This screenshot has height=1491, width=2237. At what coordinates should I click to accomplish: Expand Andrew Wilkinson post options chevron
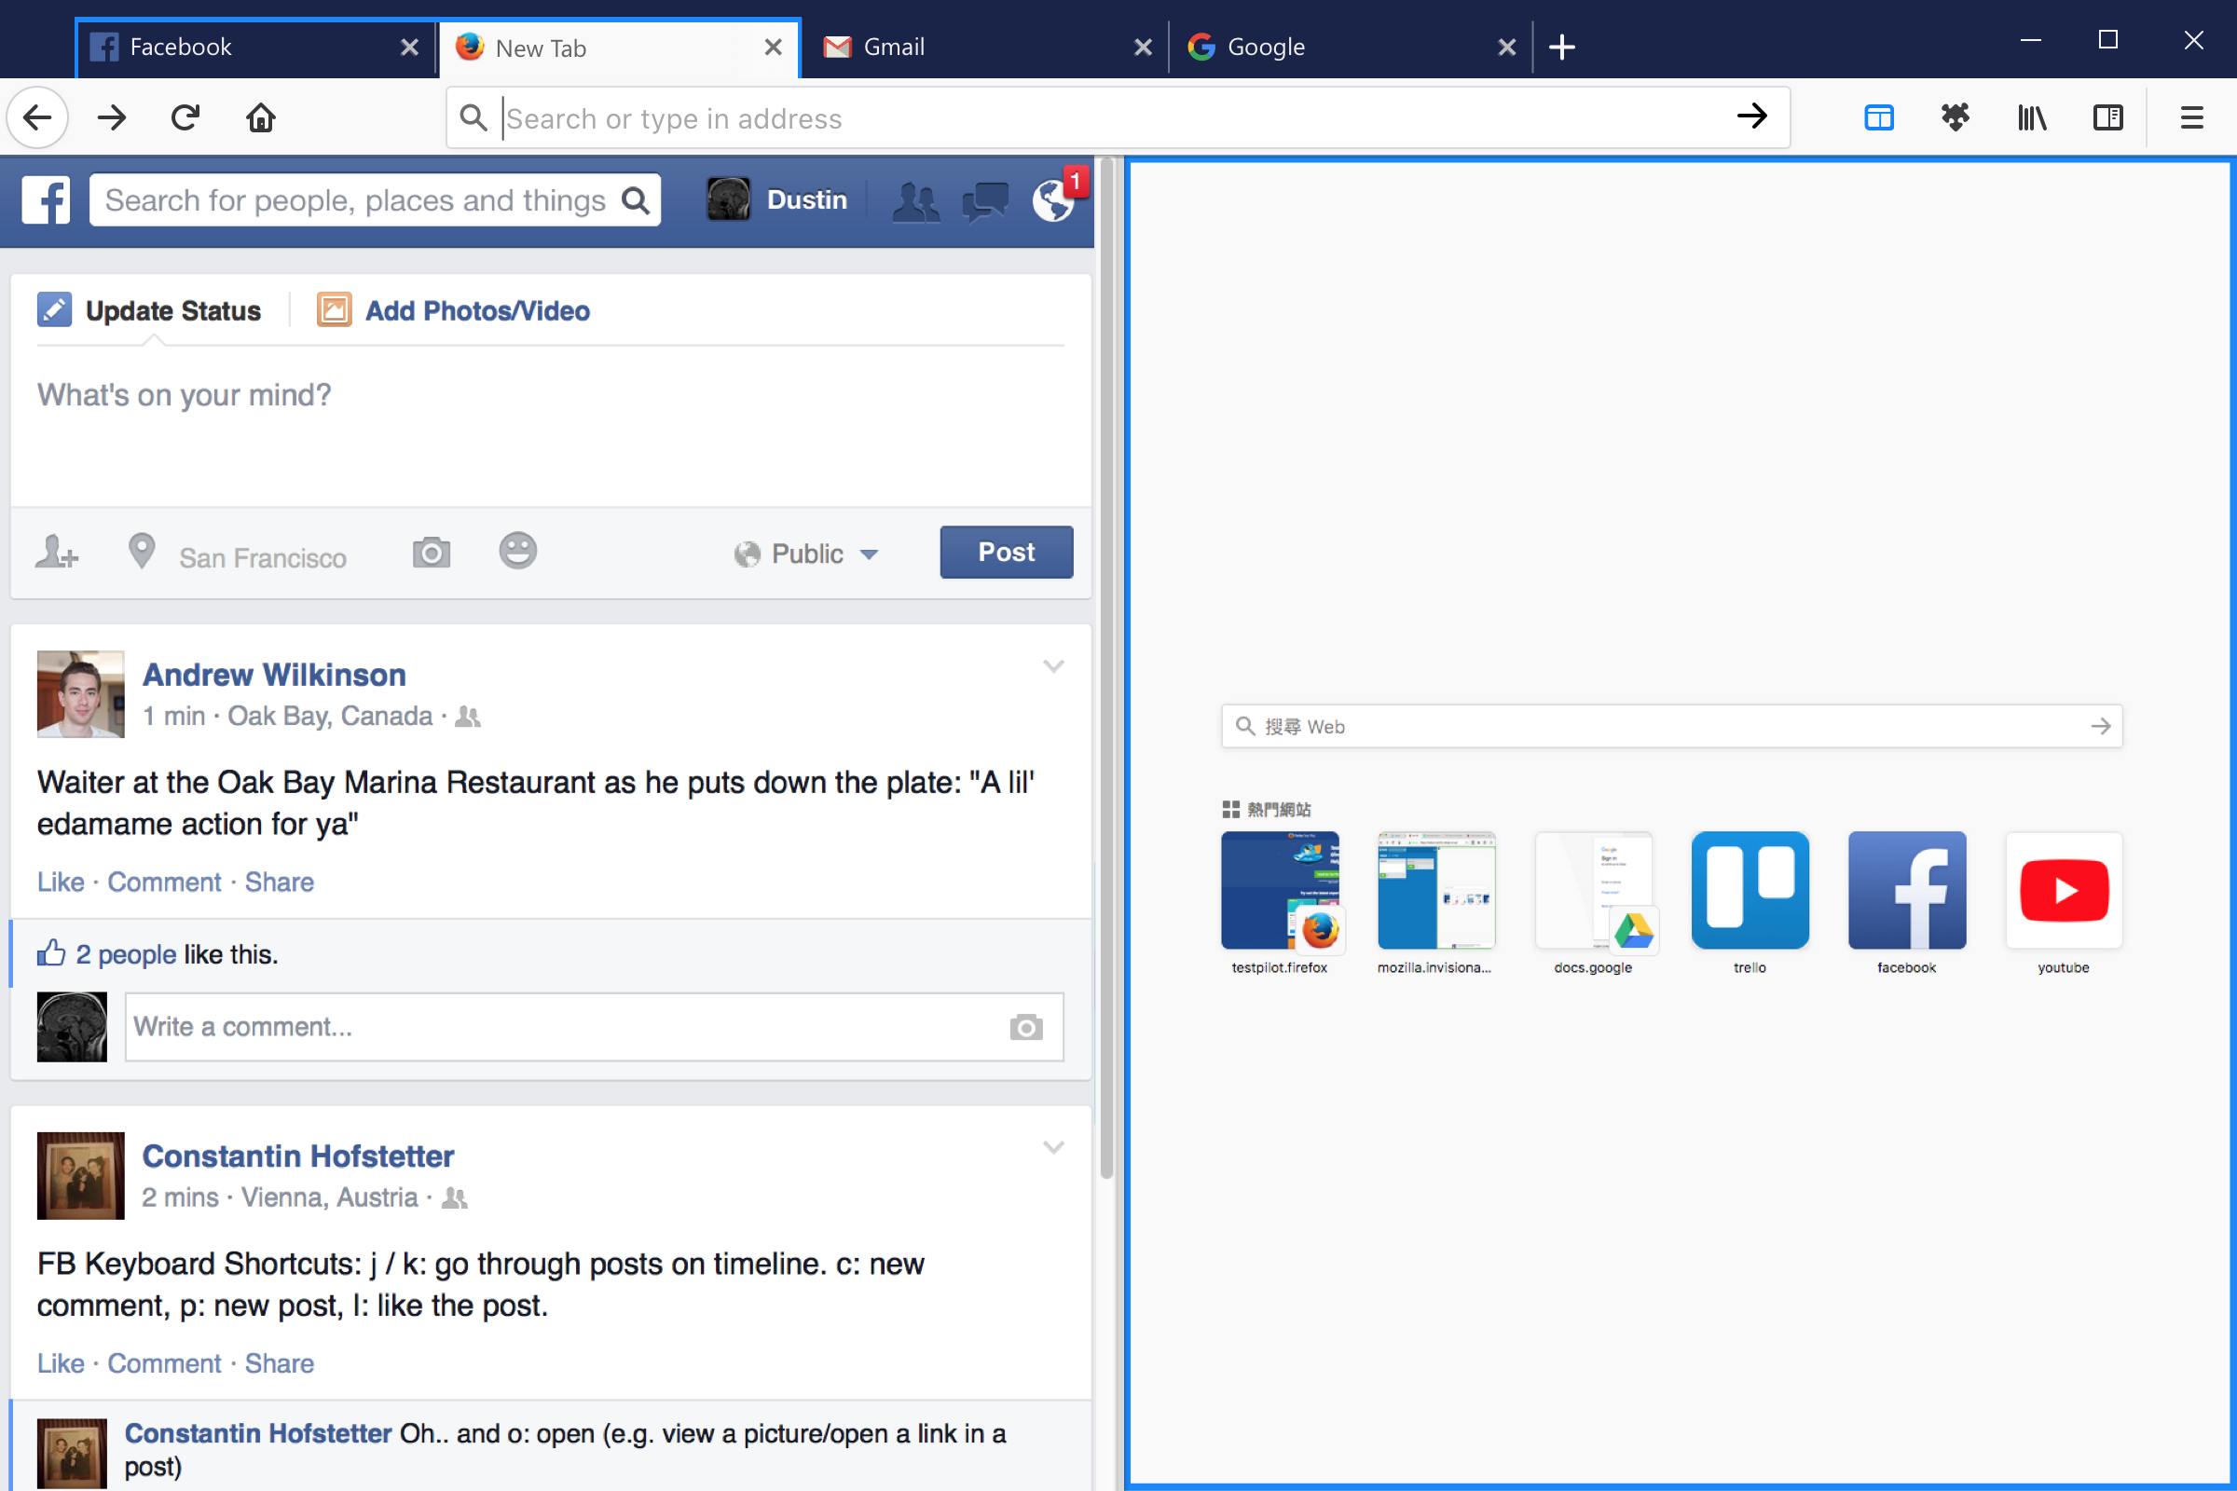pyautogui.click(x=1053, y=666)
